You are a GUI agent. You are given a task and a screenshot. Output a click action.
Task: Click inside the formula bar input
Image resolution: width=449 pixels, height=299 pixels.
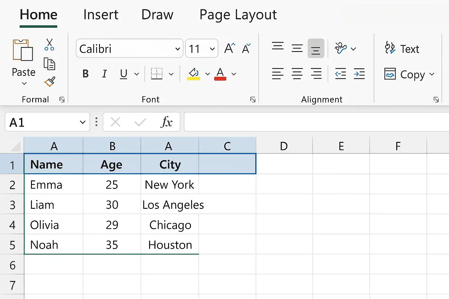317,122
